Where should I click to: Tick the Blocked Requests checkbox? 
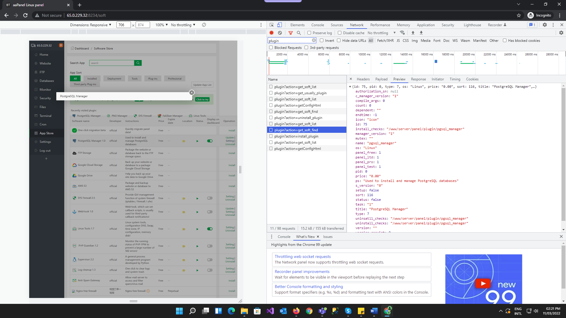coord(271,48)
